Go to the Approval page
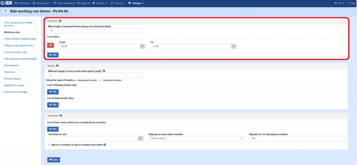This screenshot has width=357, height=165. coord(84,3)
